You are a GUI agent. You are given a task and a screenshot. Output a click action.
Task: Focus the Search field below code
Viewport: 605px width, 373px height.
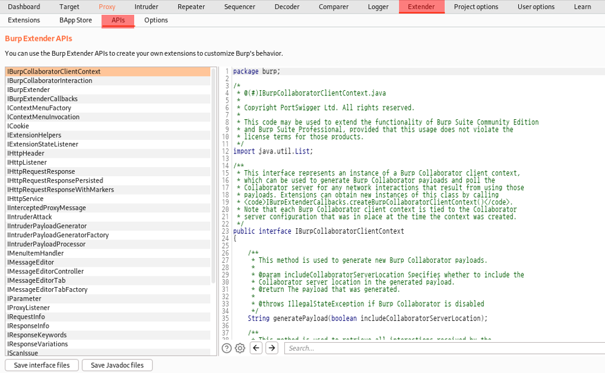pyautogui.click(x=445, y=348)
